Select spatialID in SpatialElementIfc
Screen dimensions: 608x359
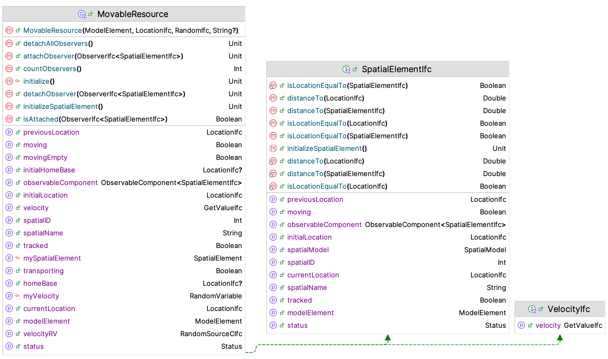coord(388,262)
